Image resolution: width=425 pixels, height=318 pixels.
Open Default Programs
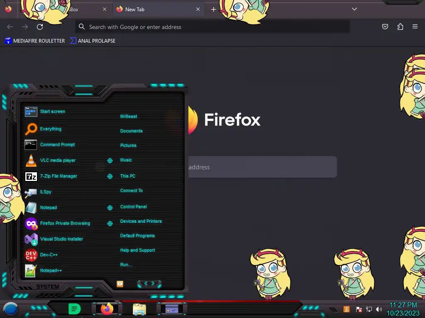click(137, 236)
